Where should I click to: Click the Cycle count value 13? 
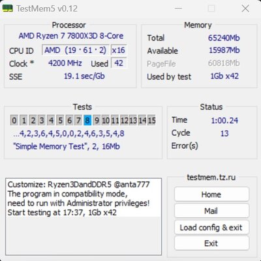pyautogui.click(x=224, y=133)
